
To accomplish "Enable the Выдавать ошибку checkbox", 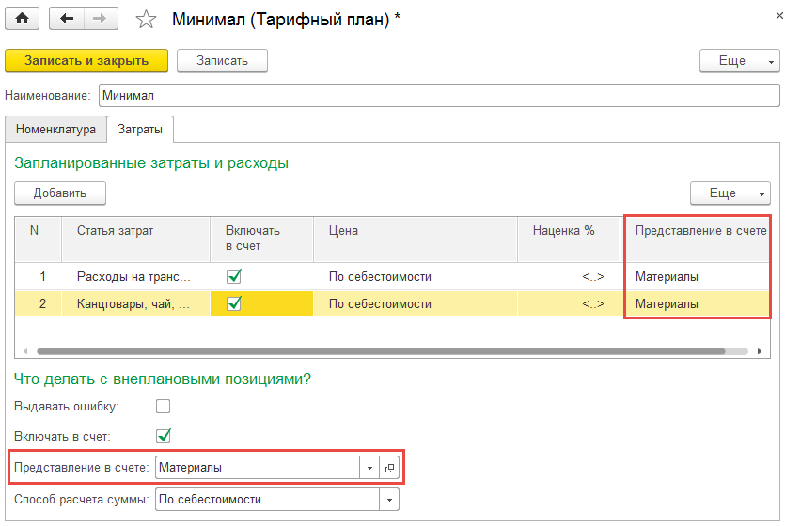I will pos(164,407).
